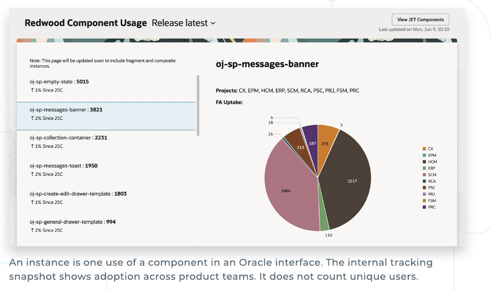Click the 1% Since 25C under oj-sp-collection-container
This screenshot has width=491, height=291.
point(47,146)
